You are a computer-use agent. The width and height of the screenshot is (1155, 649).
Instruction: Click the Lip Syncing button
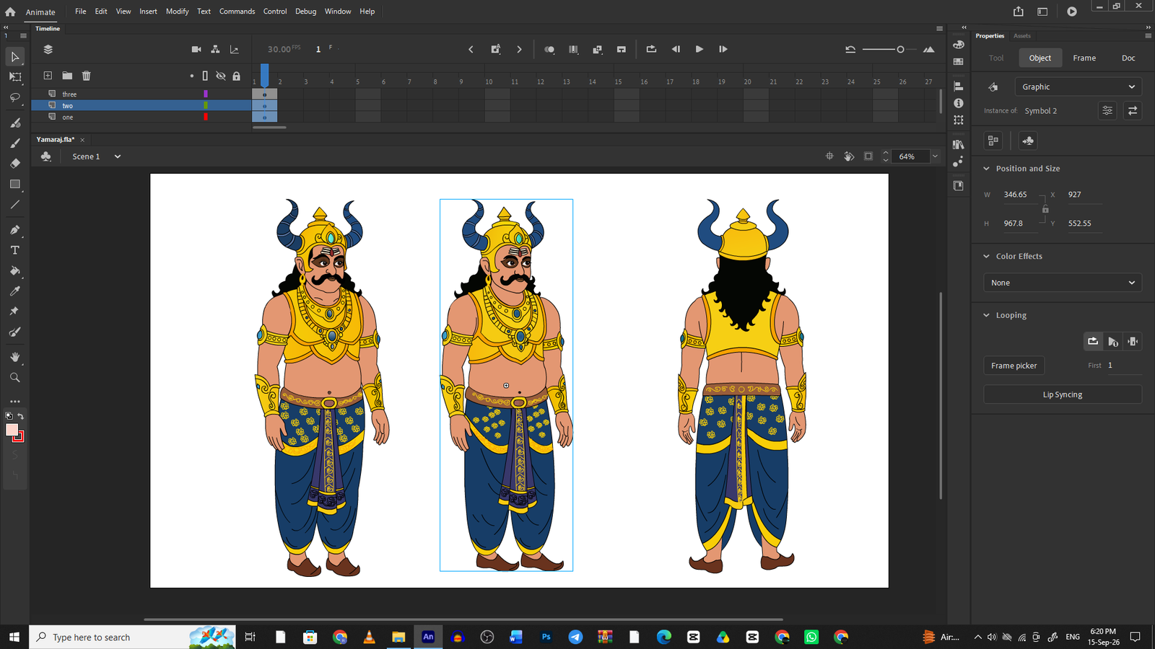[x=1063, y=394]
